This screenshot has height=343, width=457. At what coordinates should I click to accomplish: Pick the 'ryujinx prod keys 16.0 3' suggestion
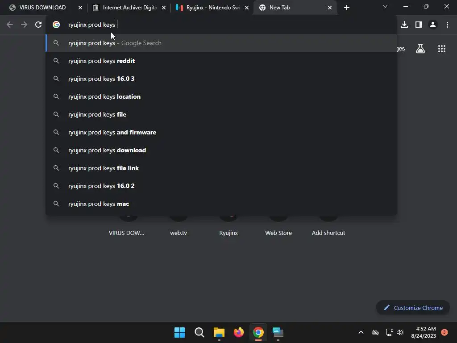[221, 79]
